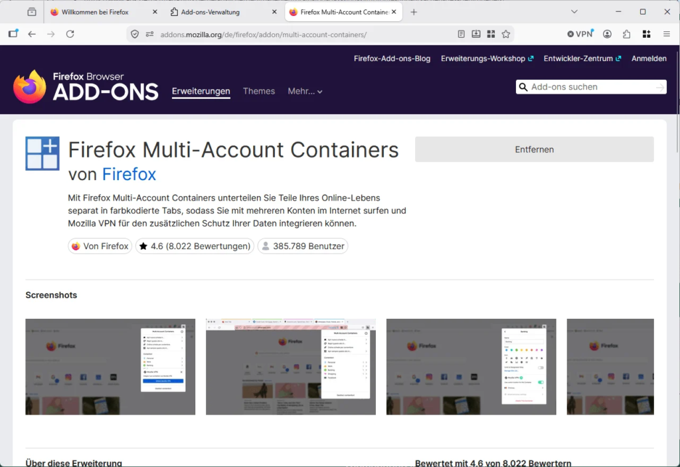Reload the current page
The height and width of the screenshot is (467, 680).
(x=70, y=34)
